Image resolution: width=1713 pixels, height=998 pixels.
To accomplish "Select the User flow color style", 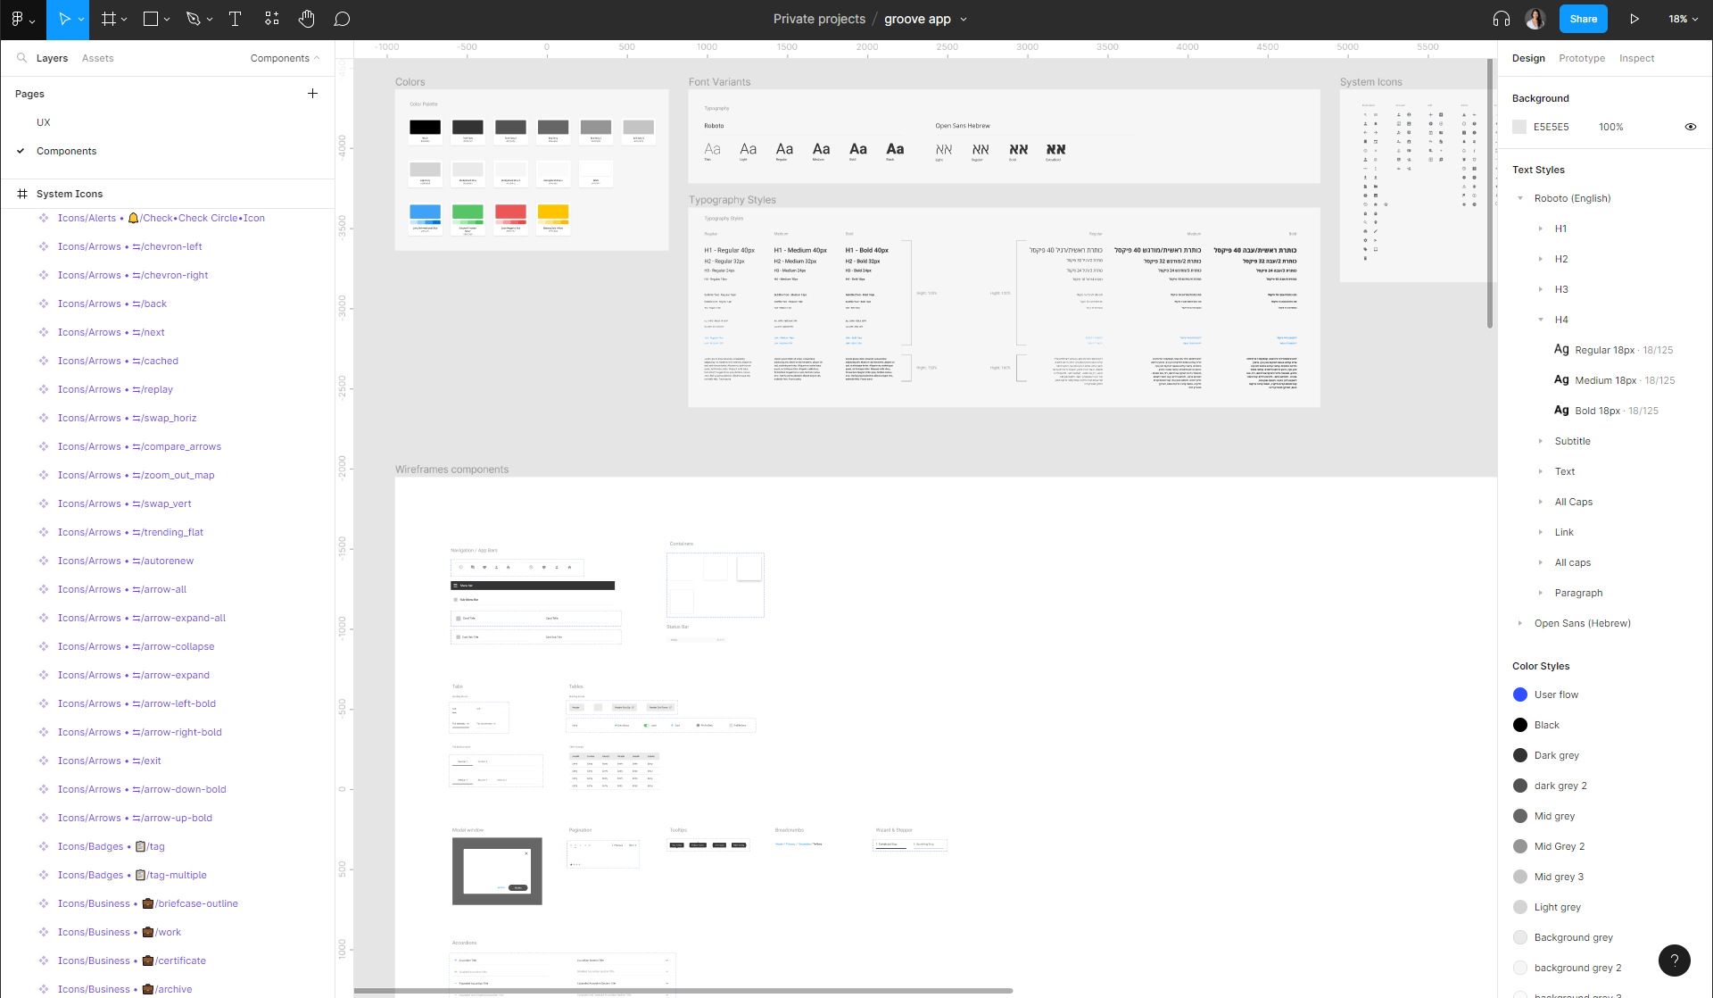I will click(x=1556, y=694).
